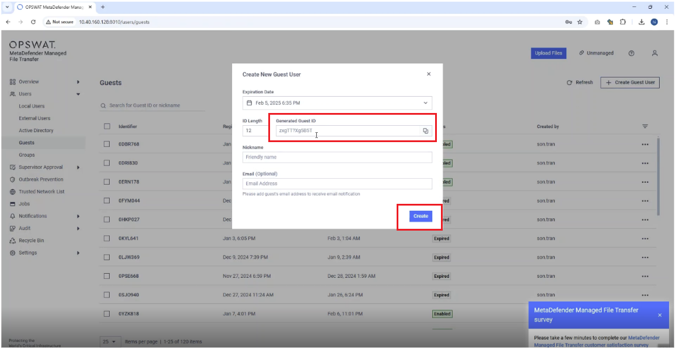Screen dimensions: 676x350
Task: Expand the Audit submenu arrow
Action: (x=78, y=228)
